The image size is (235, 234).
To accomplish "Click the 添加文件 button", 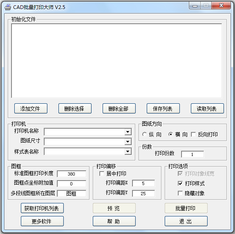I will coord(31,108).
